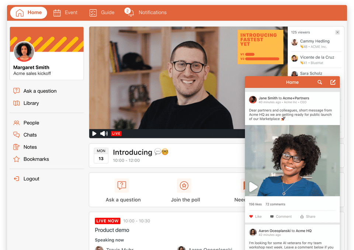
Task: Close the 125 viewers panel
Action: (x=337, y=32)
